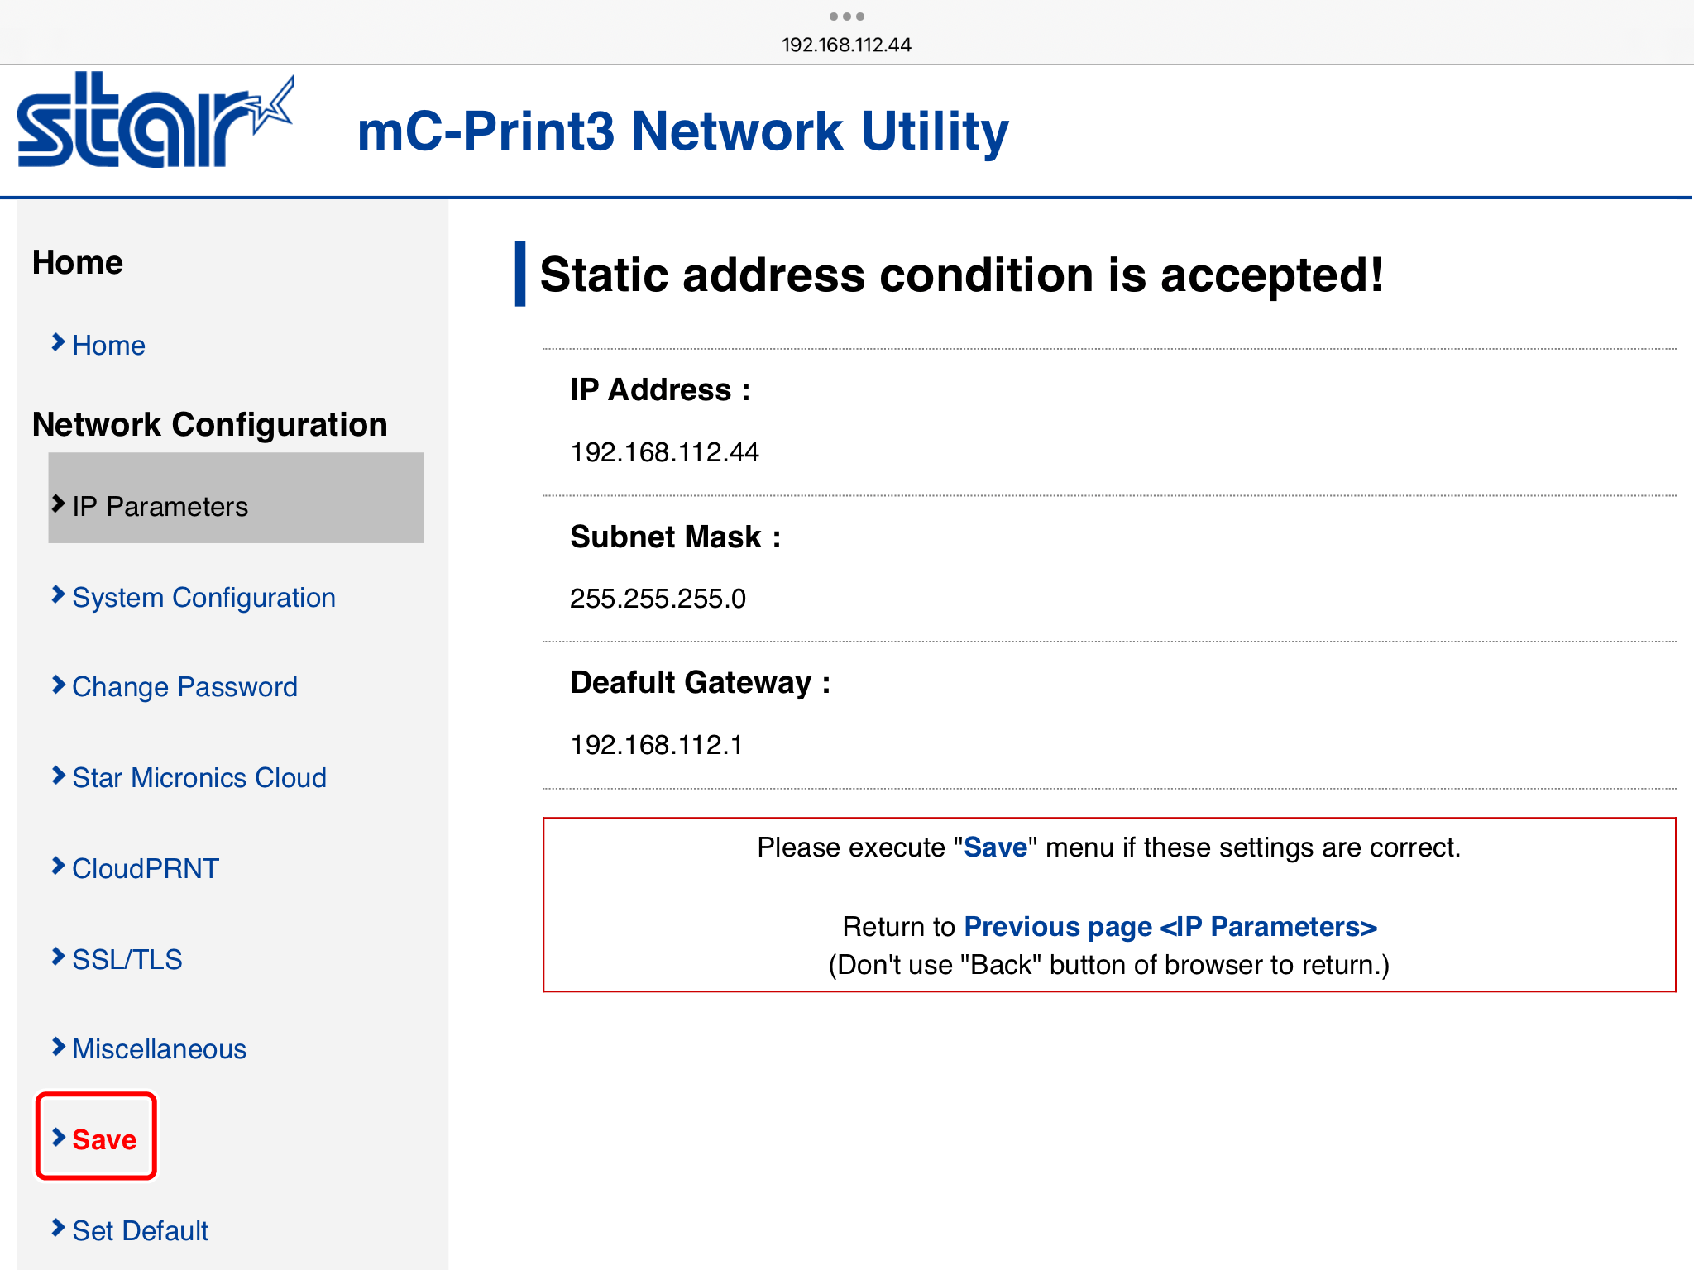
Task: Click the red Save sidebar link
Action: tap(104, 1140)
